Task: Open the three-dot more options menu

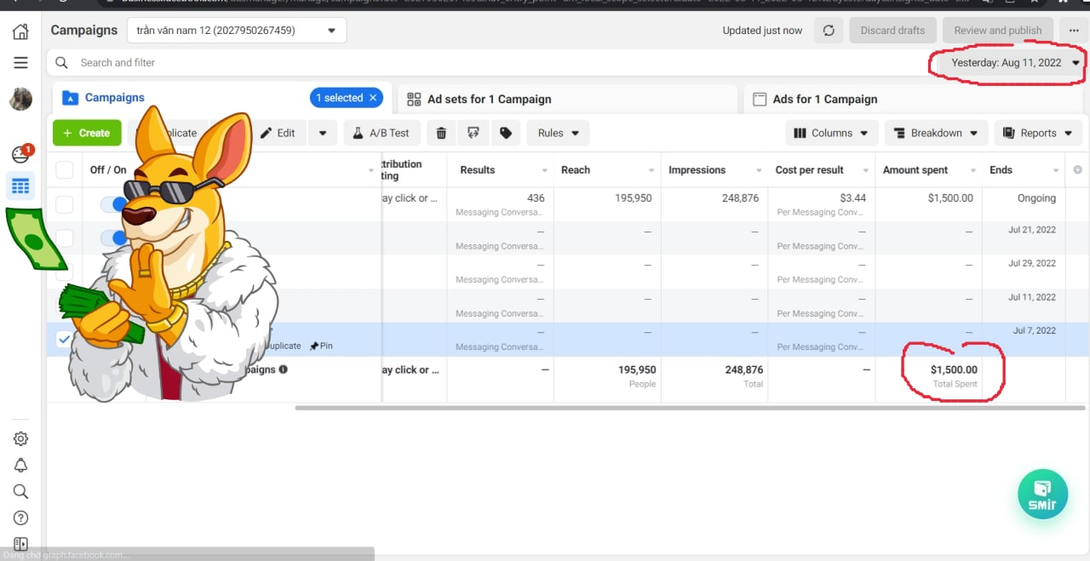Action: tap(1074, 31)
